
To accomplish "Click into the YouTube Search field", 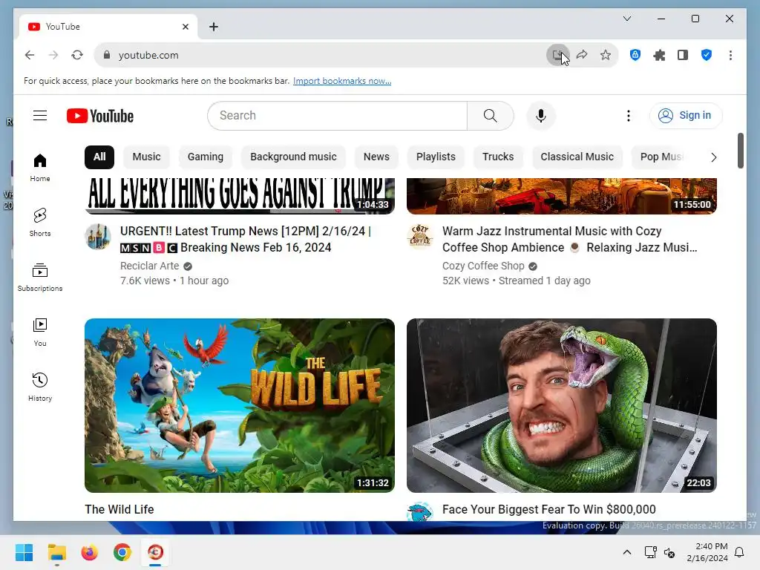I will tap(338, 115).
